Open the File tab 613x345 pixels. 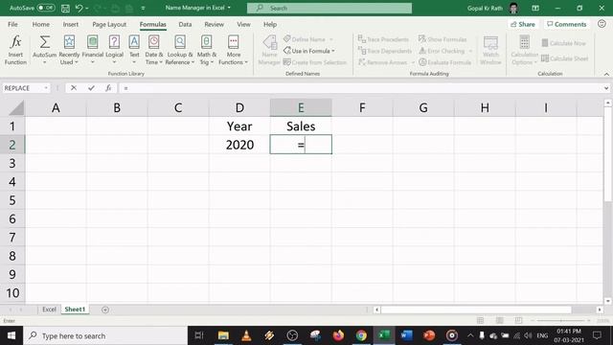point(12,24)
